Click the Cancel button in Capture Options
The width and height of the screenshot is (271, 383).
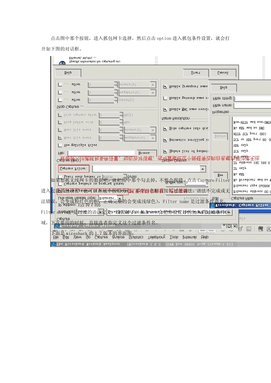pos(223,73)
